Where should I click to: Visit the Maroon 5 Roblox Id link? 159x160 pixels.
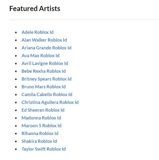pyautogui.click(x=41, y=126)
